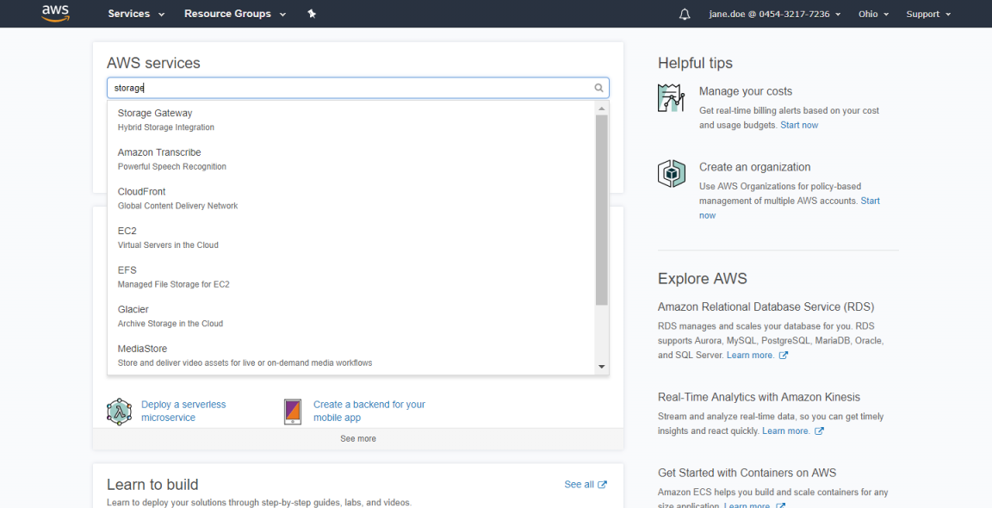Select Glacier from the suggestion list
The height and width of the screenshot is (508, 992).
(351, 316)
